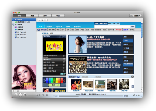Image resolution: width=156 pixels, height=111 pixels.
Task: Open the 好聽 web tab
Action: tap(41, 26)
